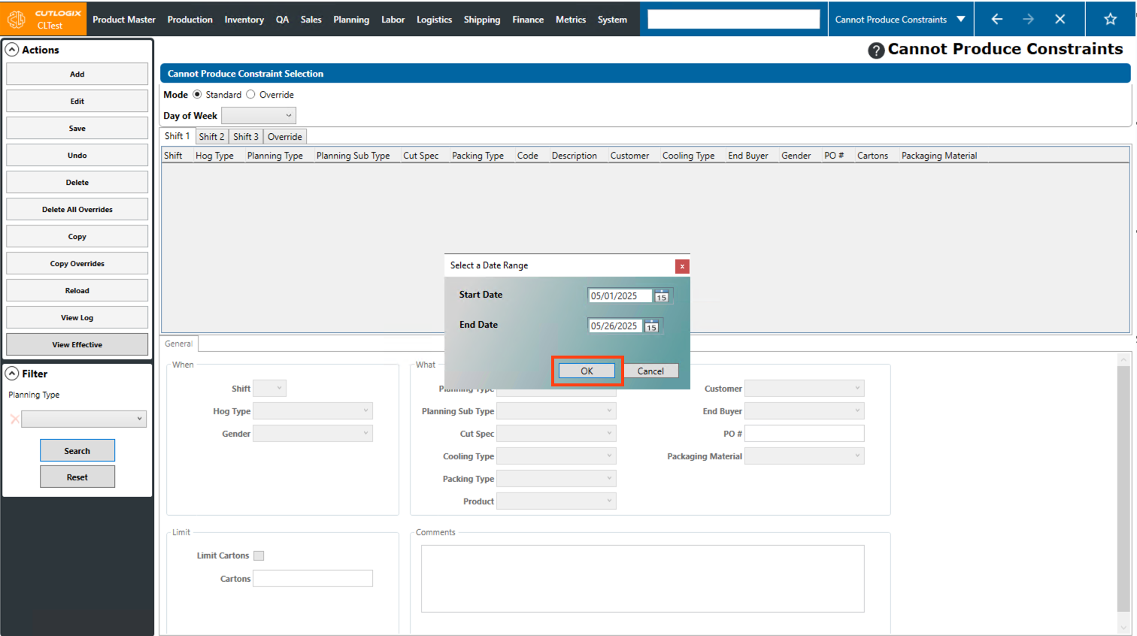Select the Standard mode radio button
This screenshot has height=636, width=1137.
coord(198,95)
